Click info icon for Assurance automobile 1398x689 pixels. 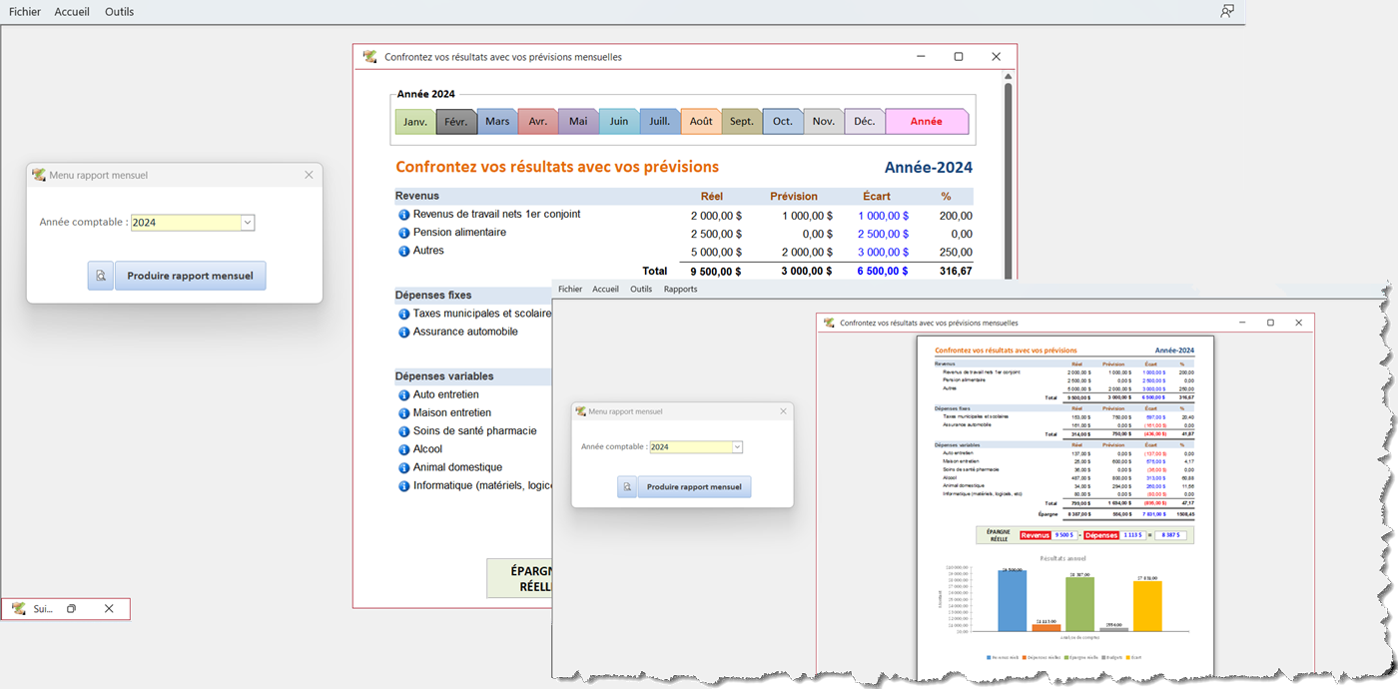click(403, 332)
